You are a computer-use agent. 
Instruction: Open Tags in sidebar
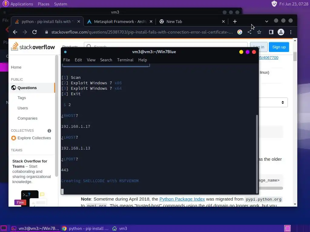(x=22, y=98)
